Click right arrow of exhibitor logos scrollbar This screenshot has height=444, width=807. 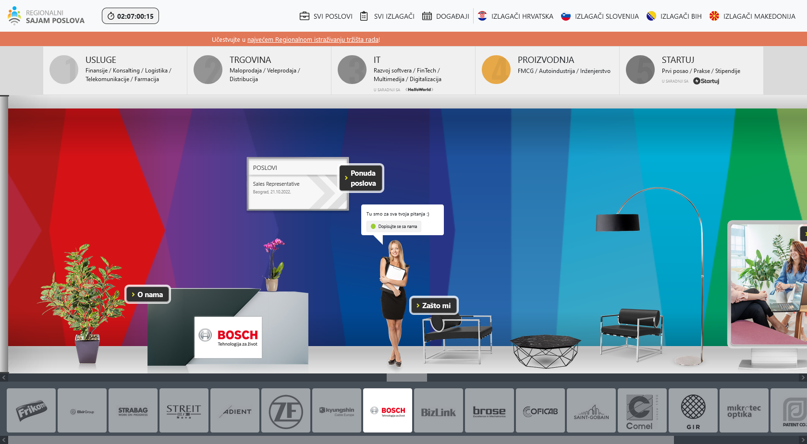[x=803, y=440]
